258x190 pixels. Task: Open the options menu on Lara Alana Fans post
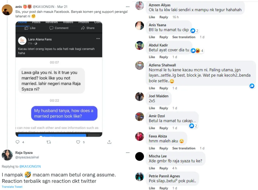coord(98,39)
